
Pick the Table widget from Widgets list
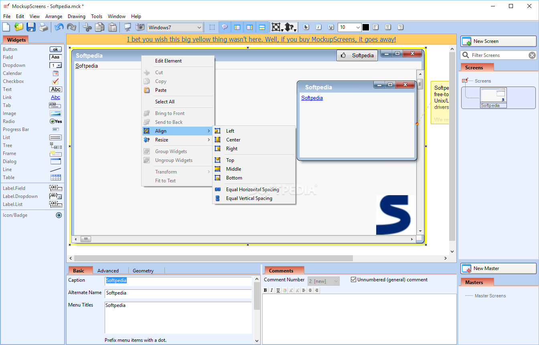click(32, 178)
